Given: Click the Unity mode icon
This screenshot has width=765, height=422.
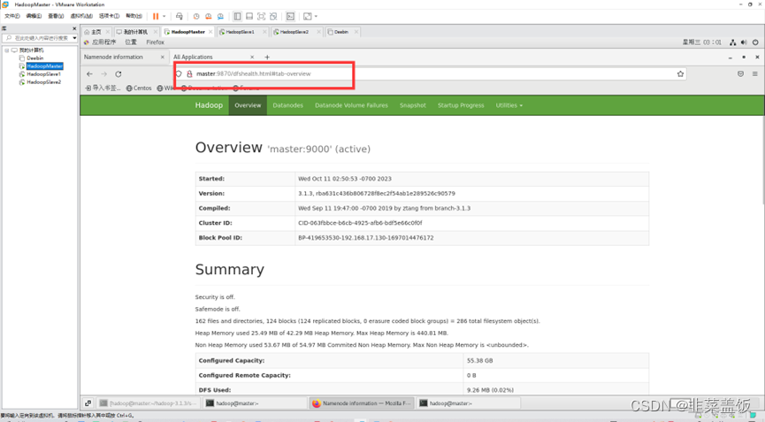Looking at the screenshot, I should click(273, 16).
